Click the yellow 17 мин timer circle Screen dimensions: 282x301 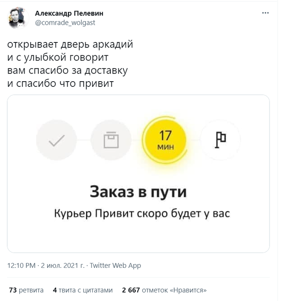(165, 140)
